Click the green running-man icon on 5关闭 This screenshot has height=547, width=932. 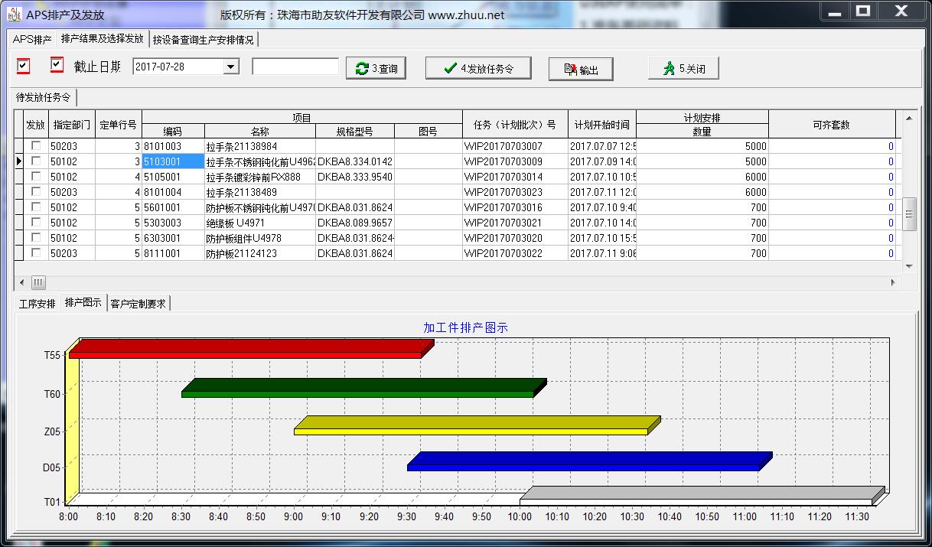[669, 69]
